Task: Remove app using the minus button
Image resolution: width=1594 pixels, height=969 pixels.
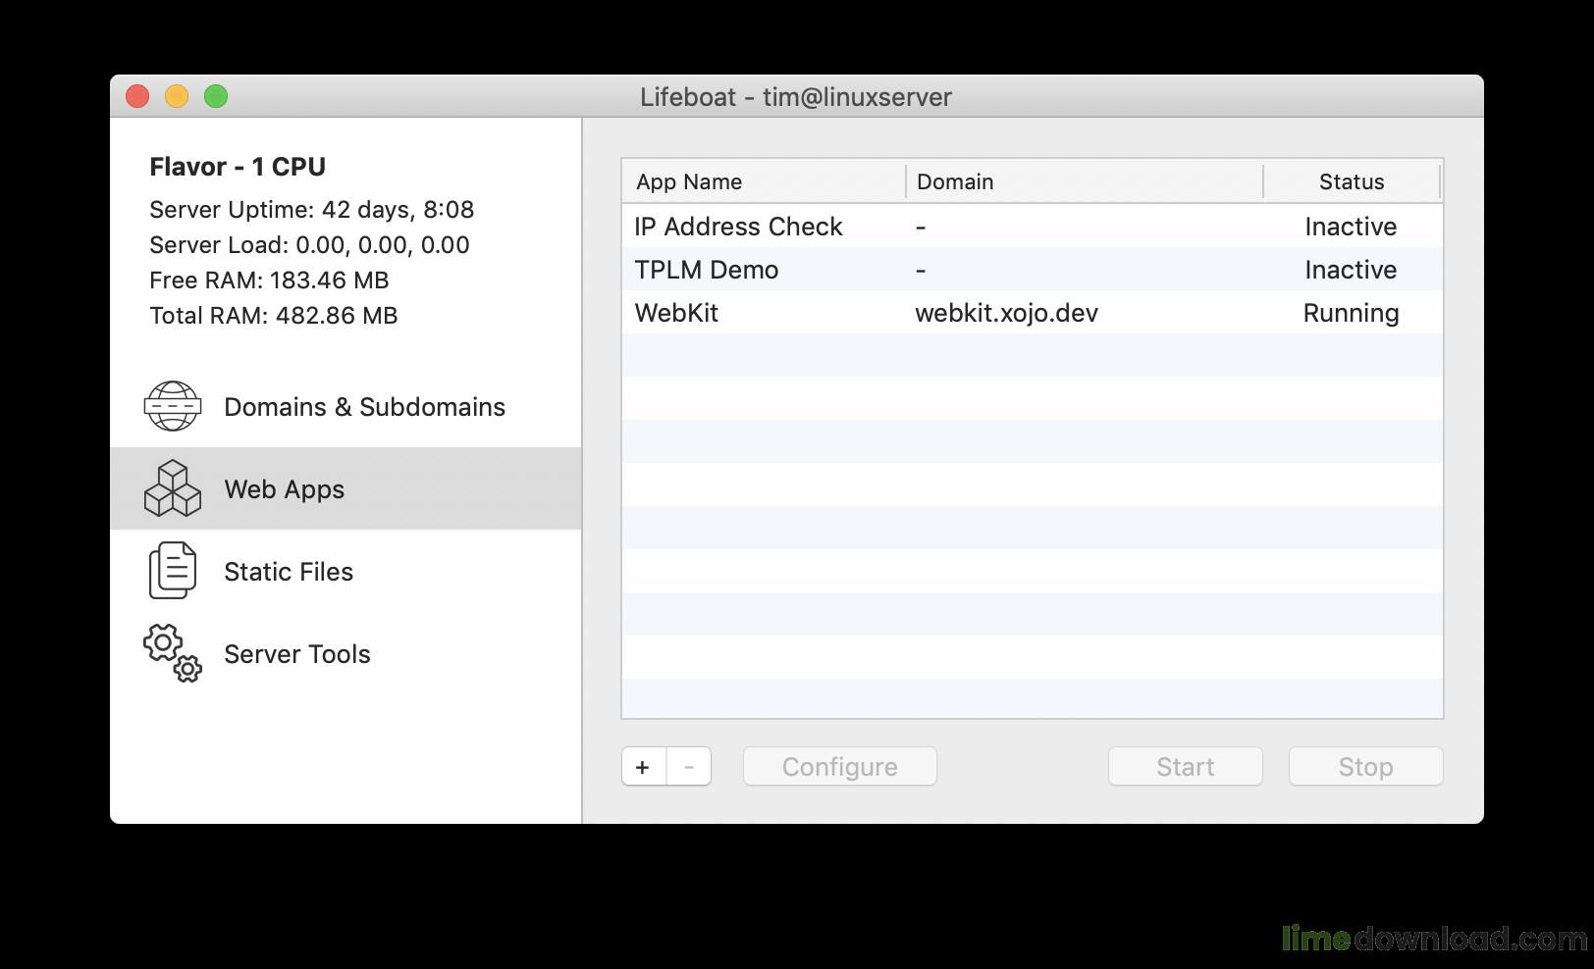Action: tap(689, 767)
